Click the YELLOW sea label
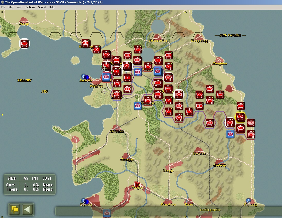Screen dimensions: 282x218 24,80
